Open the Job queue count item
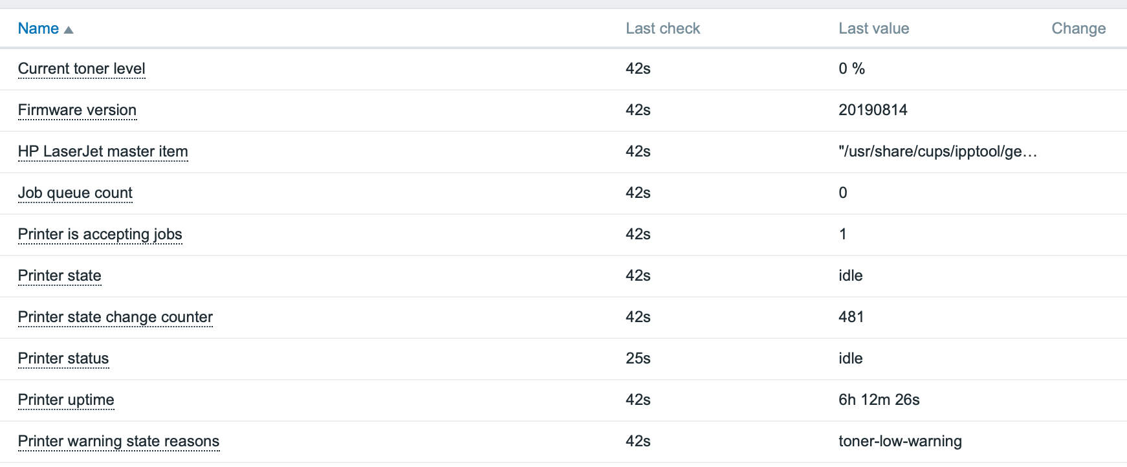Viewport: 1127px width, 467px height. click(x=75, y=193)
